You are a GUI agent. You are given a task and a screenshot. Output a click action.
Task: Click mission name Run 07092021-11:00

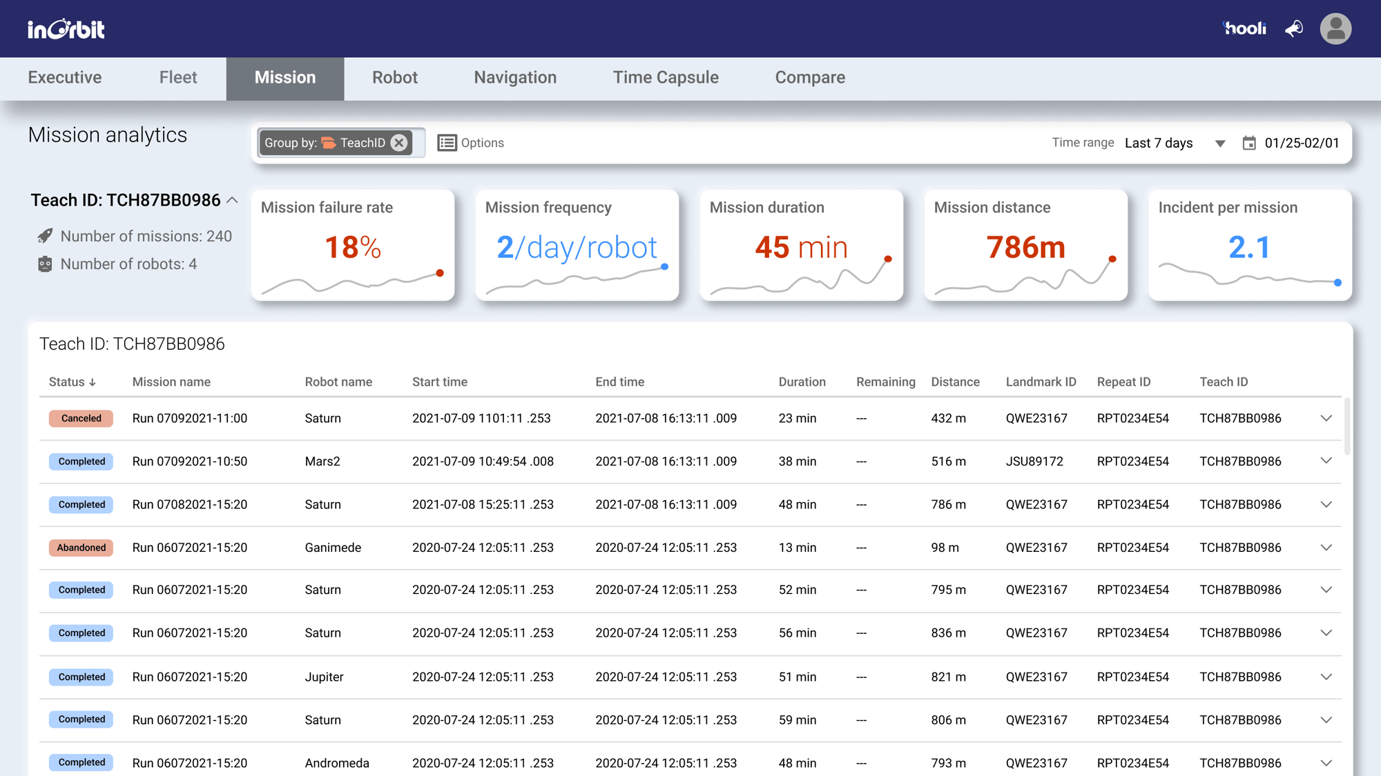pyautogui.click(x=189, y=418)
